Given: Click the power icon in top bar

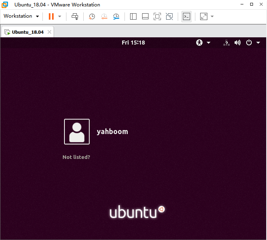Looking at the screenshot, I should click(249, 43).
